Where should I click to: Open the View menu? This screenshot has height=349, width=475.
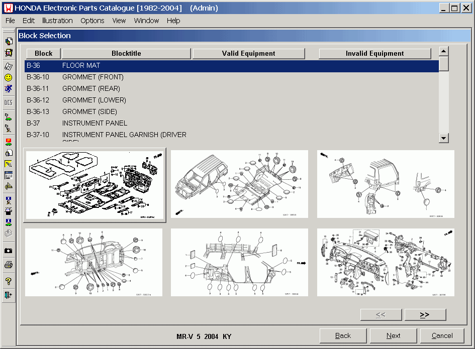click(119, 21)
